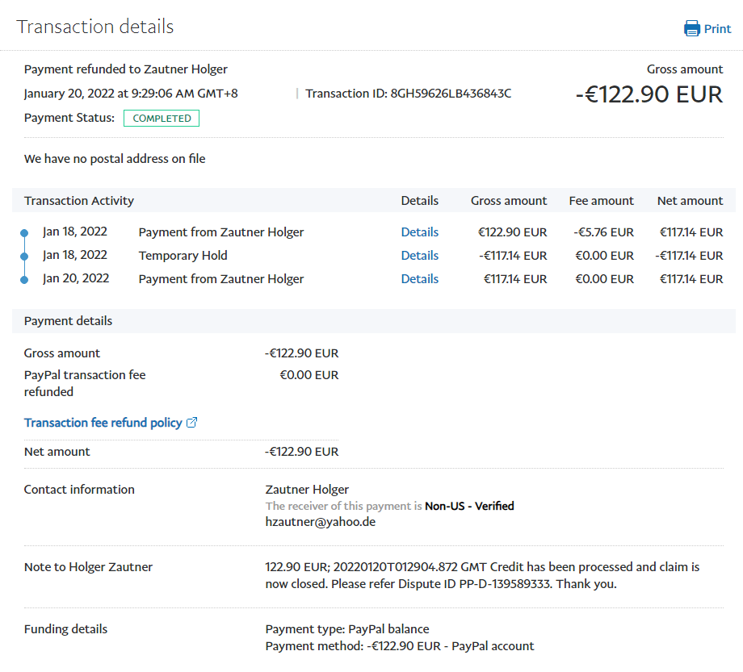Click the Print text label

click(x=717, y=29)
